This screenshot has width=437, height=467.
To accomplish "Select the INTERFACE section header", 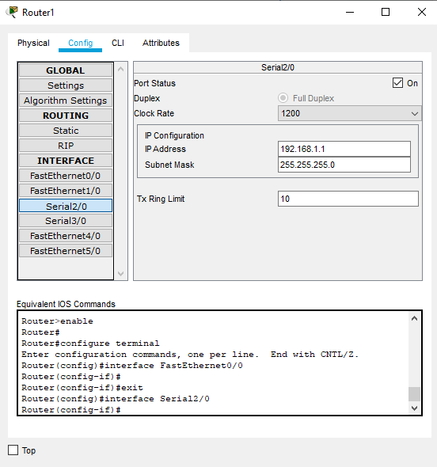I will [x=66, y=161].
